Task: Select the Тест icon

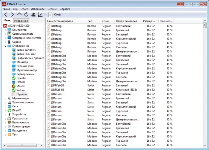Action: (9, 134)
